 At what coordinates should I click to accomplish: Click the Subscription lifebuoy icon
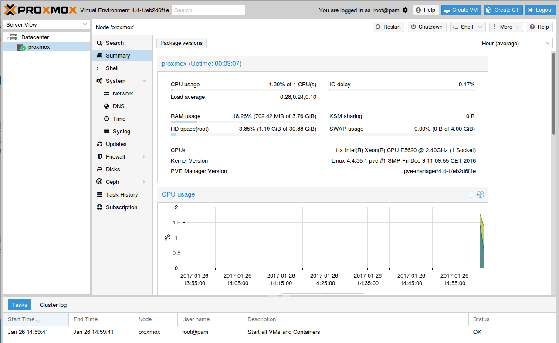pyautogui.click(x=99, y=207)
